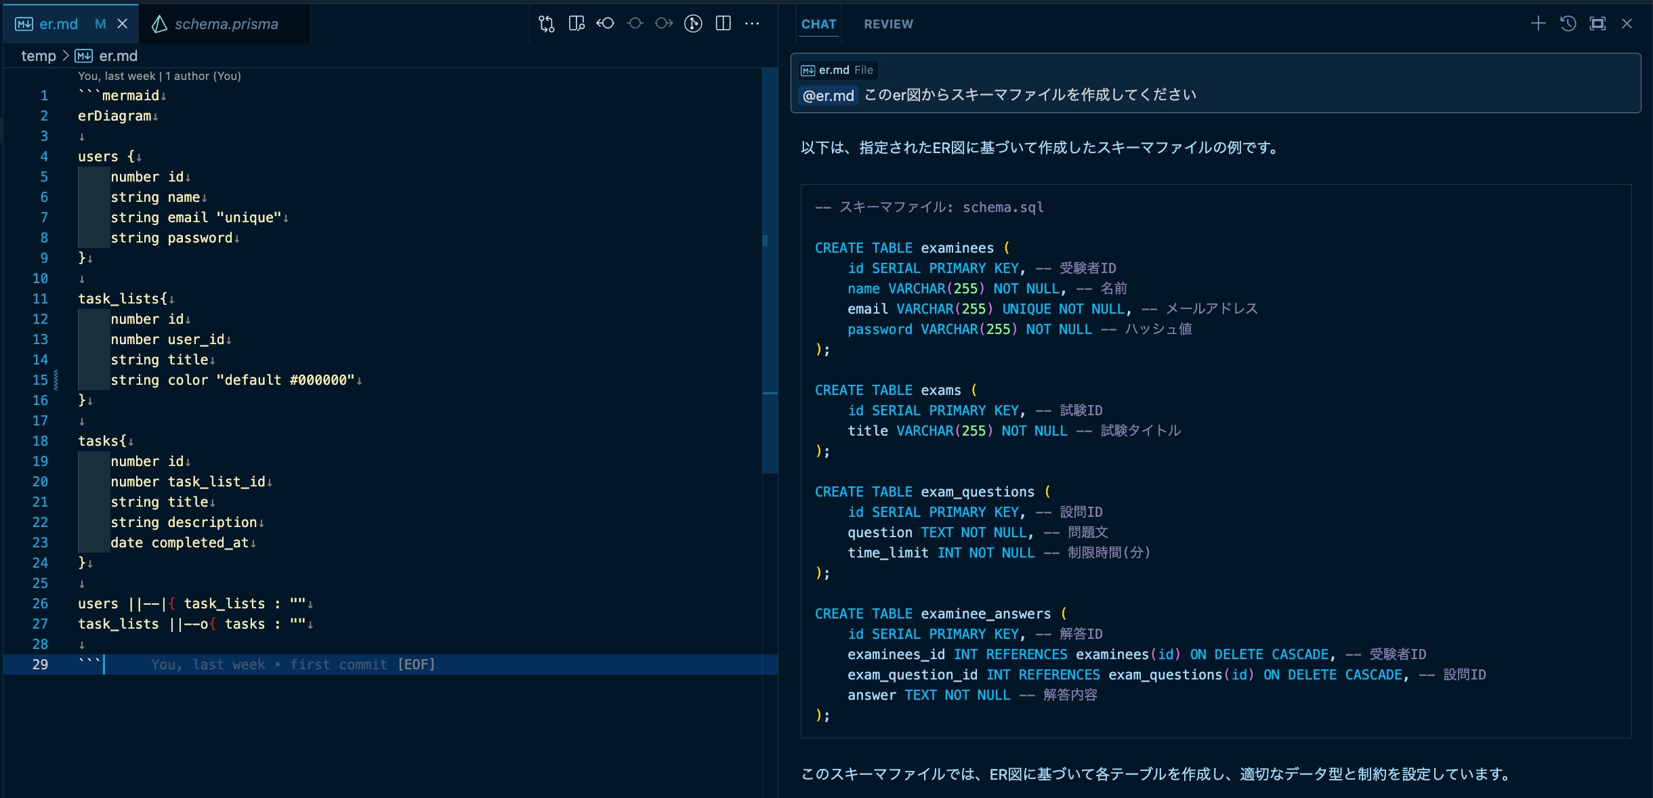This screenshot has height=798, width=1653.
Task: Click the editor minimap scrollbar
Action: click(x=770, y=271)
